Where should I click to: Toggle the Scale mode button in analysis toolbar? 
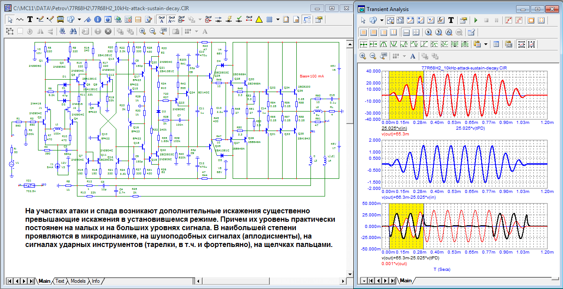[x=391, y=20]
